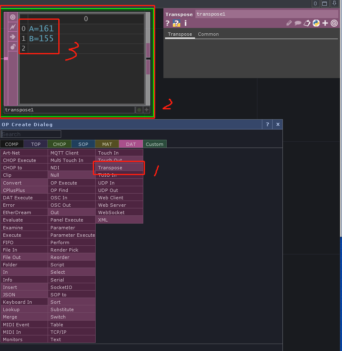Open the comment bubble icon for transpose1
Viewport: 342px width, 351px height.
coord(297,23)
